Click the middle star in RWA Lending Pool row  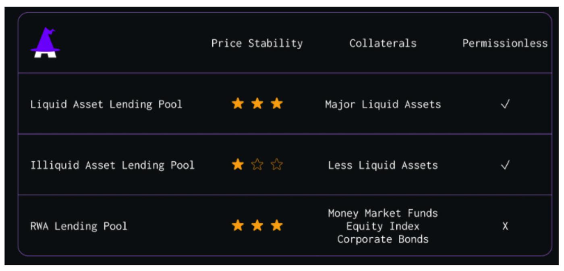[257, 226]
